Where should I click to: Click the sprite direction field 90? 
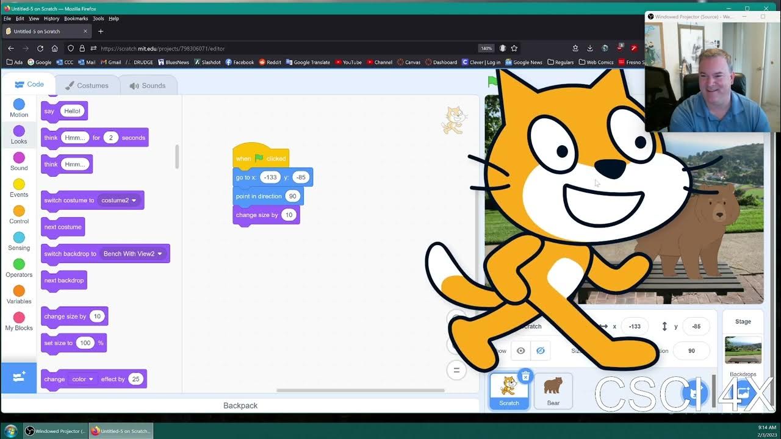click(x=691, y=351)
